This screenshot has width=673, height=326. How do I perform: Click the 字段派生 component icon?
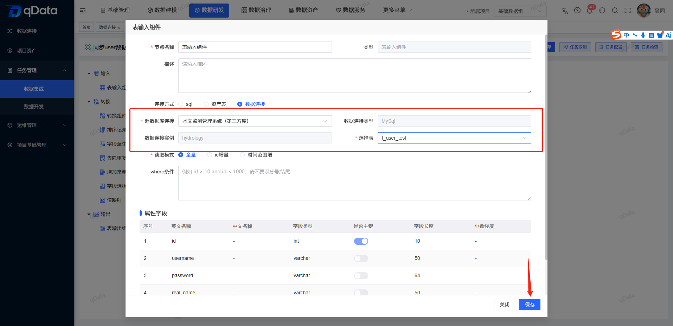(102, 144)
